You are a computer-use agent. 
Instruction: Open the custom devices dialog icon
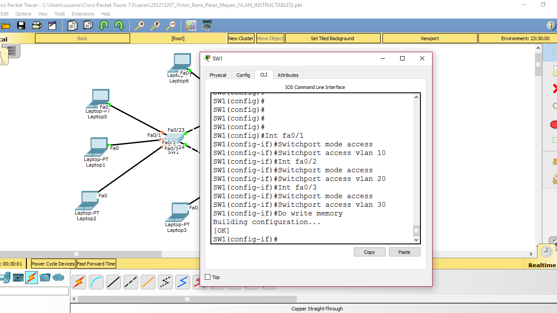(x=207, y=25)
